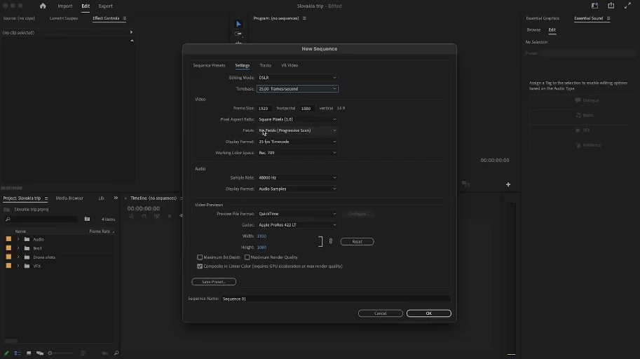
Task: Open Program Monitor panel menu
Action: click(x=304, y=18)
